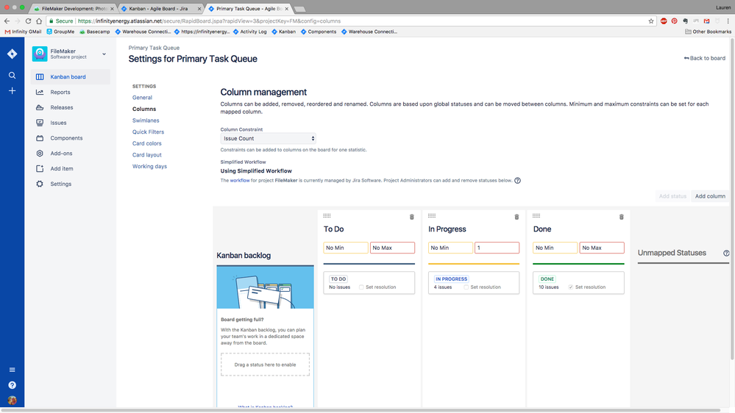
Task: Open Column Constraint Issue Count dropdown
Action: 268,139
